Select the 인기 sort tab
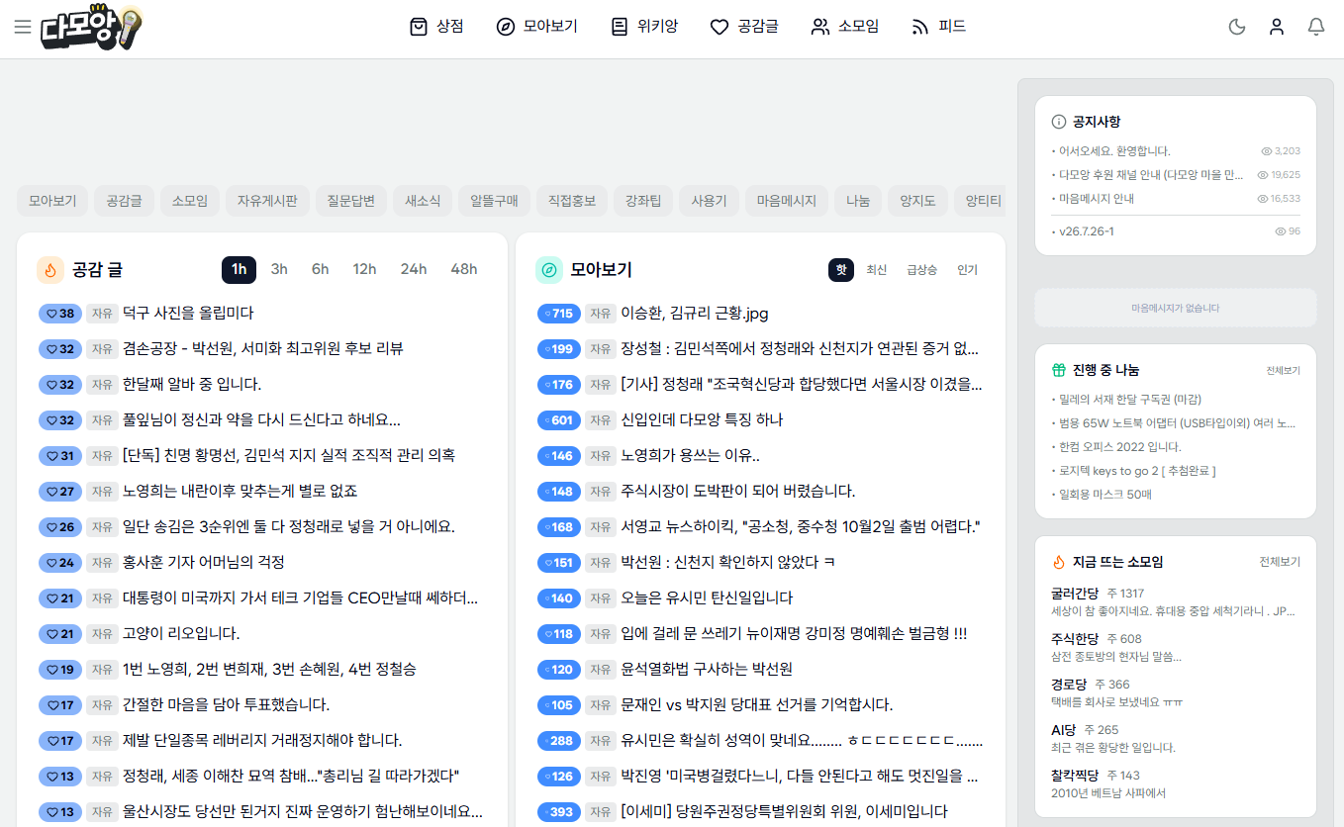Screen dimensions: 1344x827 [967, 269]
